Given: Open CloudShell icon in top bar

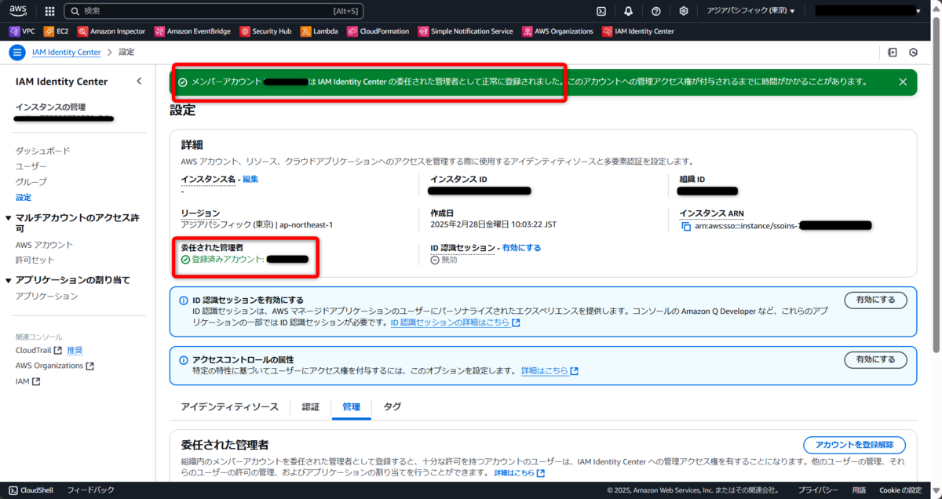Looking at the screenshot, I should point(601,11).
